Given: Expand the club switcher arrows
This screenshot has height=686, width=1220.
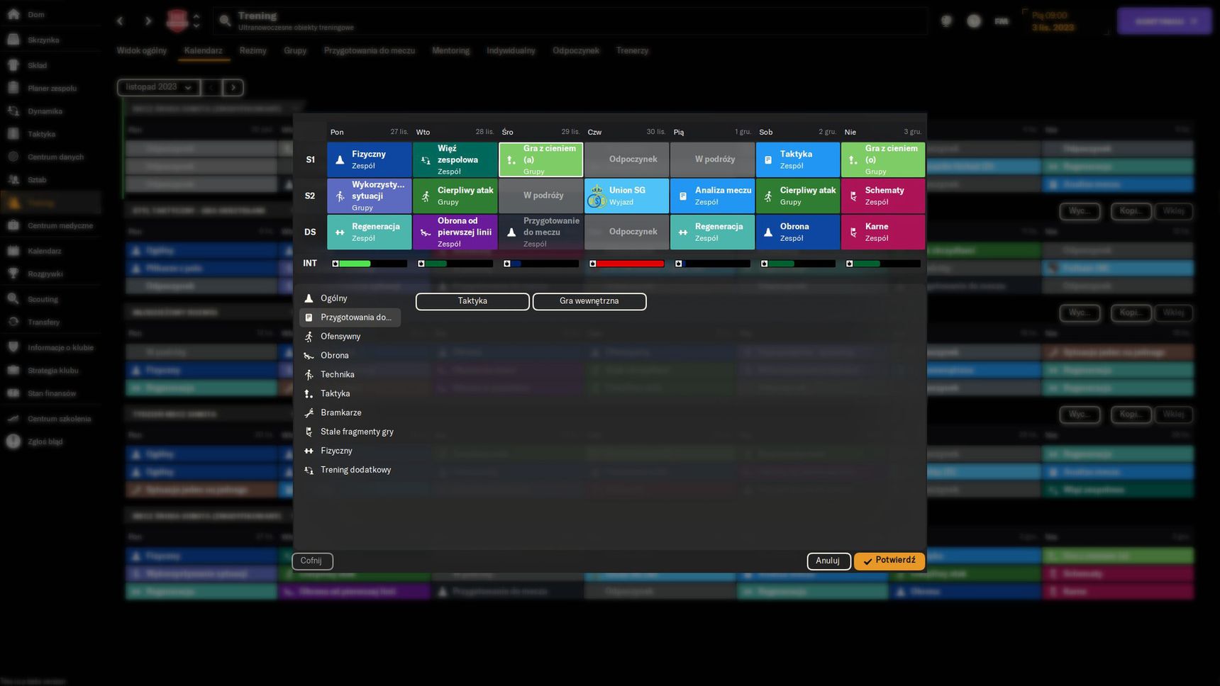Looking at the screenshot, I should pos(196,21).
